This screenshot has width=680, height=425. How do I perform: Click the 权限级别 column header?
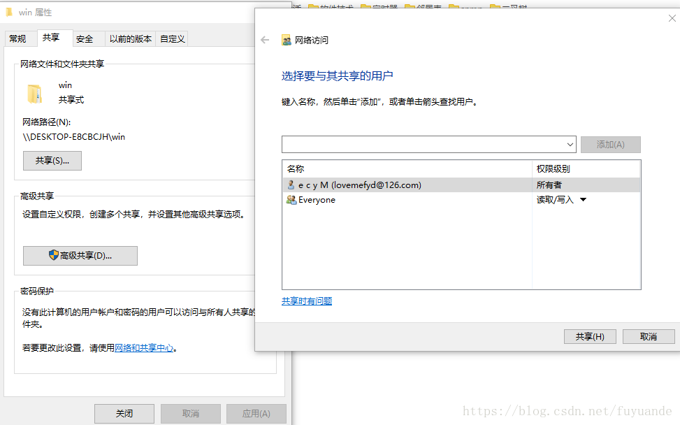(x=586, y=168)
